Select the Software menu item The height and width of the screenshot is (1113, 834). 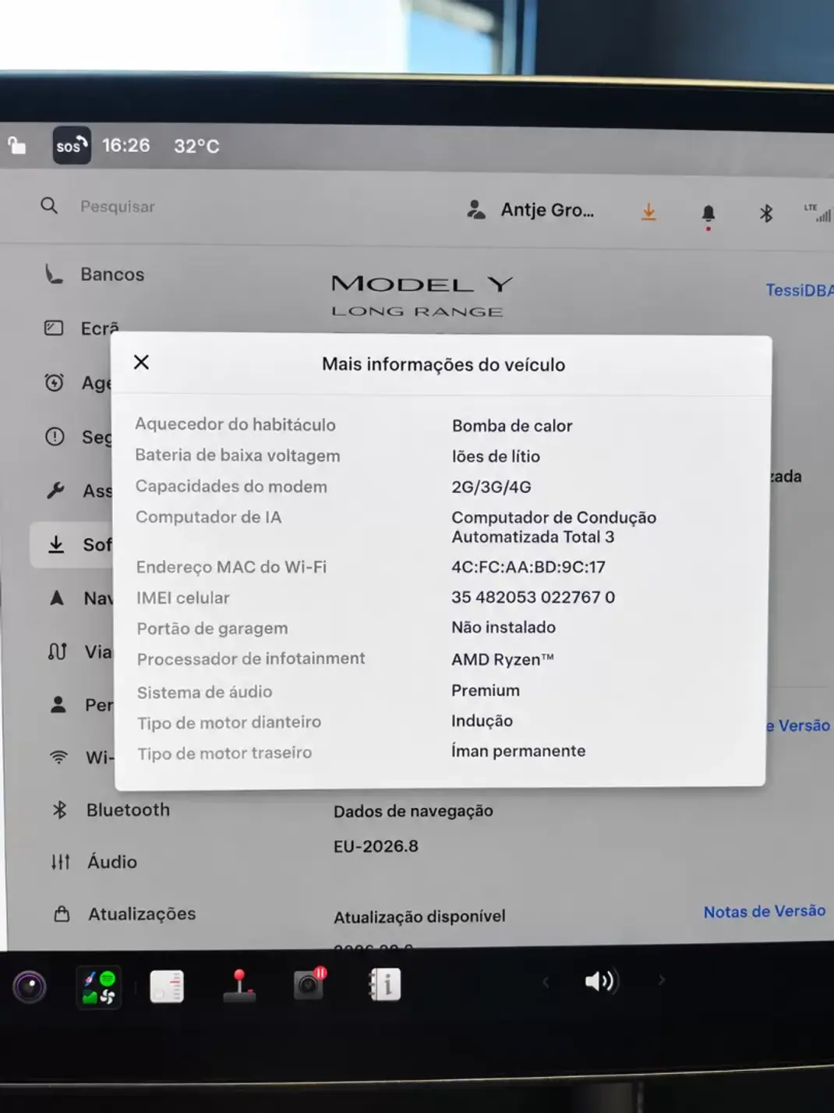72,544
